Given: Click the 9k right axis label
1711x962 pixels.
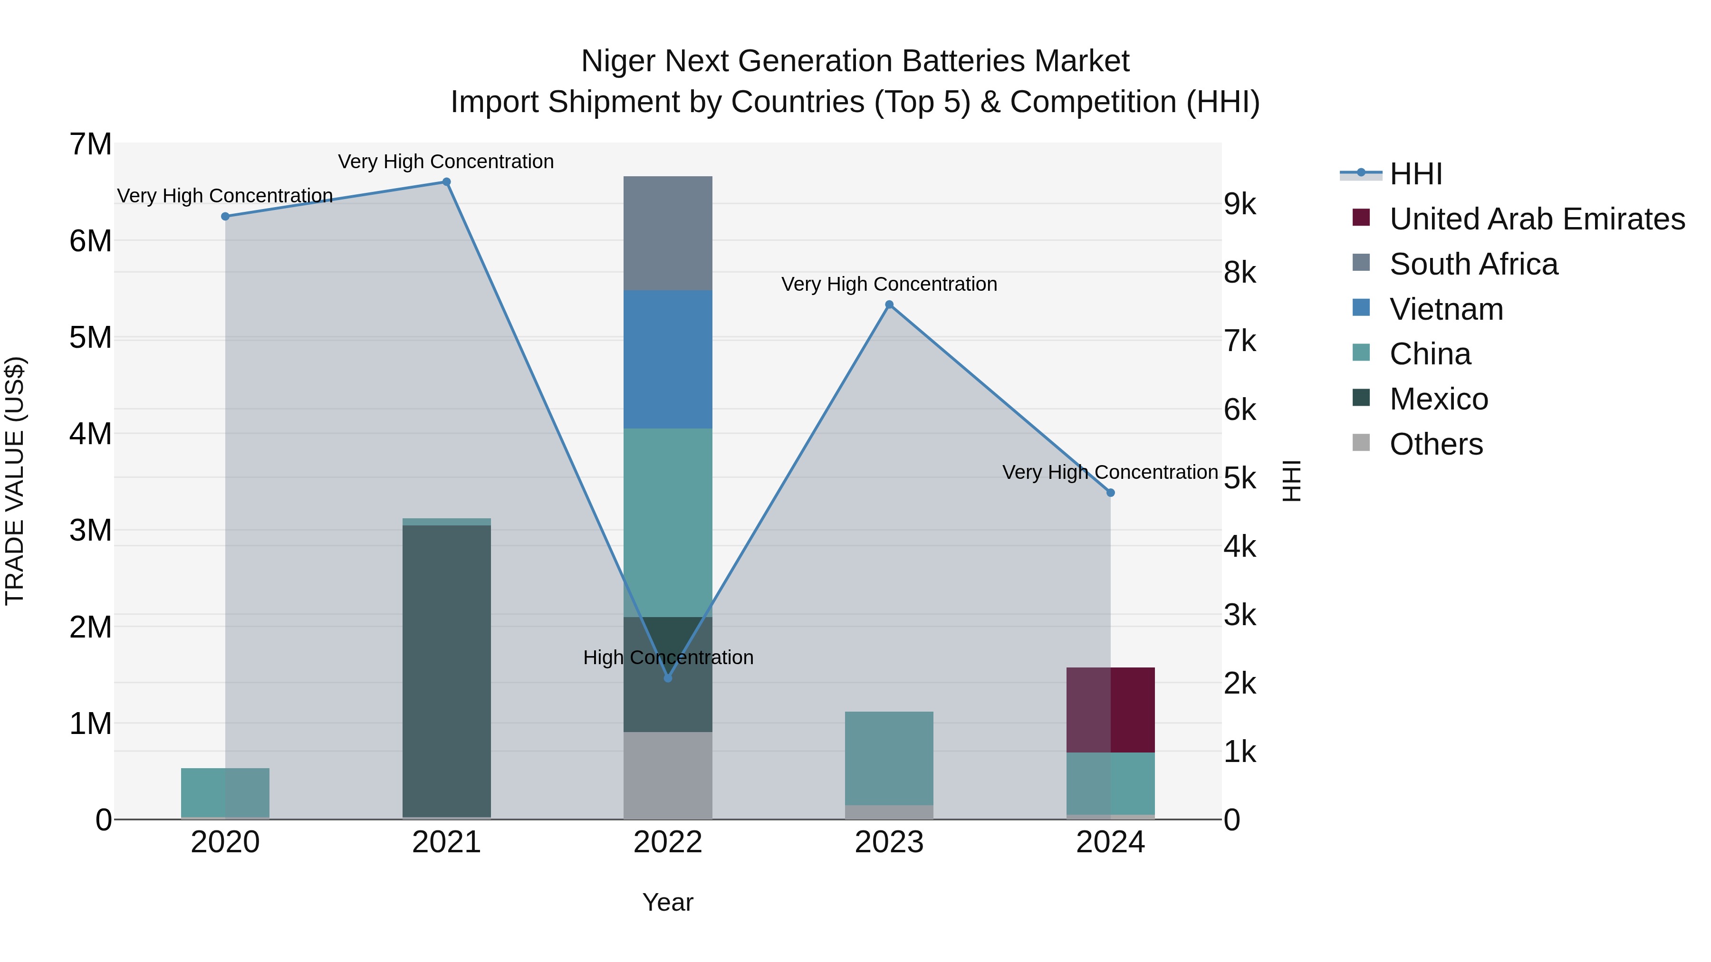Looking at the screenshot, I should pyautogui.click(x=1240, y=204).
